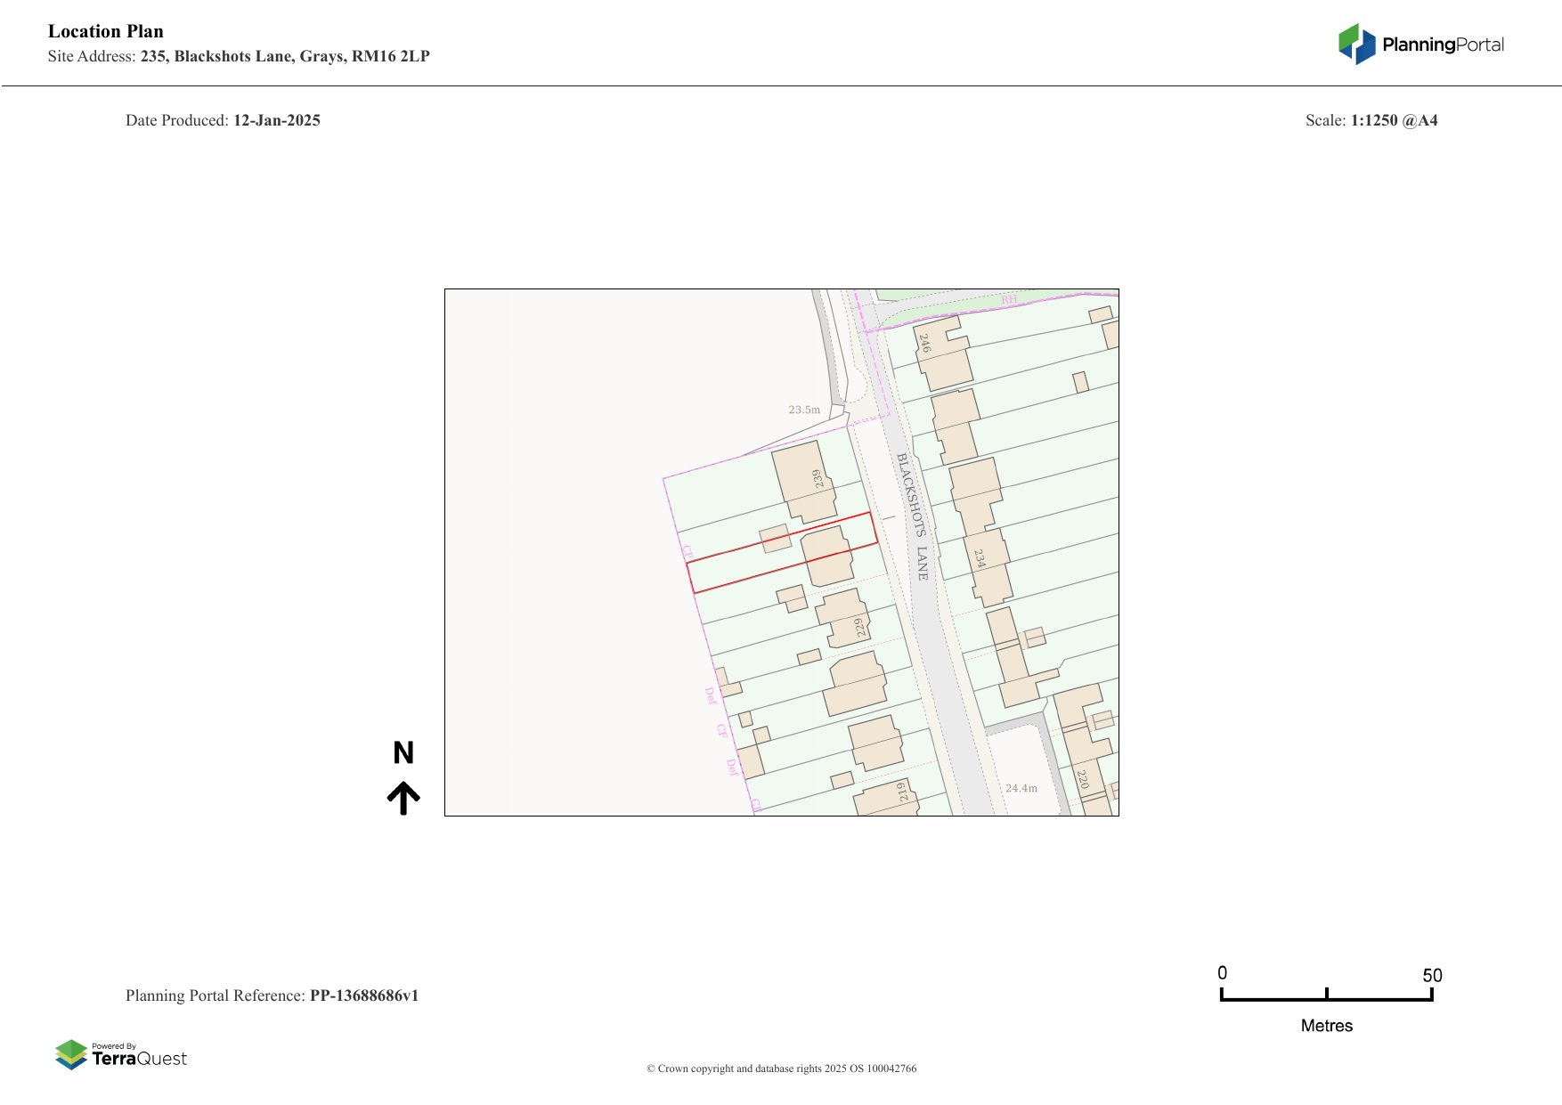
Task: Click the 23.5m spot height label
Action: coord(804,410)
